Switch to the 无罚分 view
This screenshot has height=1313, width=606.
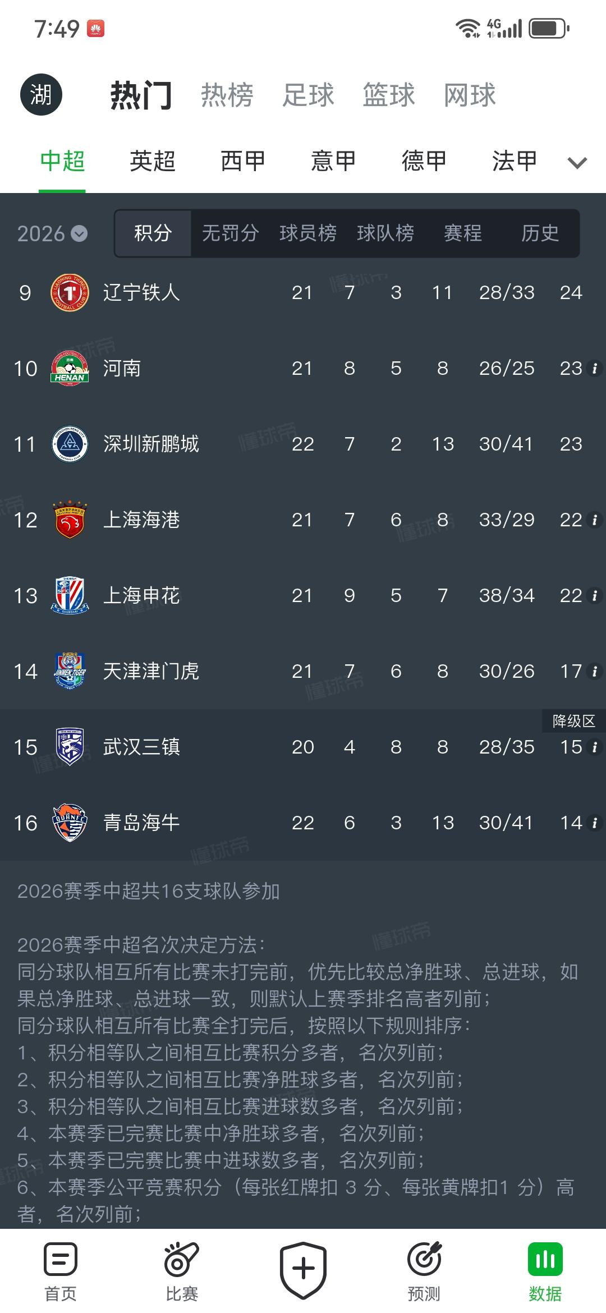pyautogui.click(x=230, y=233)
